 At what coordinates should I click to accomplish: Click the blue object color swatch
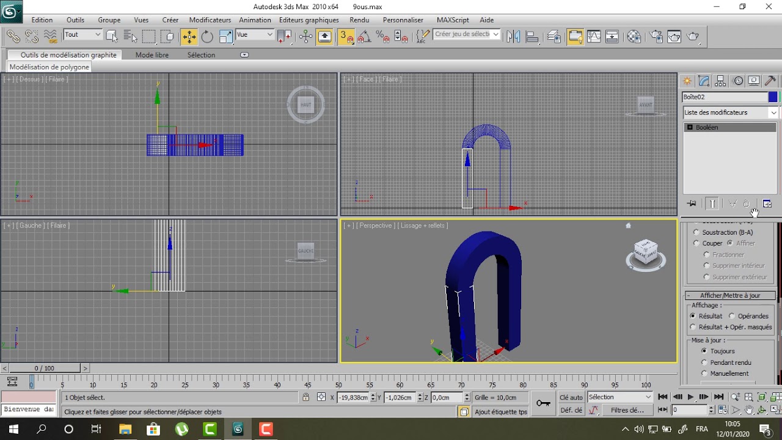tap(773, 97)
